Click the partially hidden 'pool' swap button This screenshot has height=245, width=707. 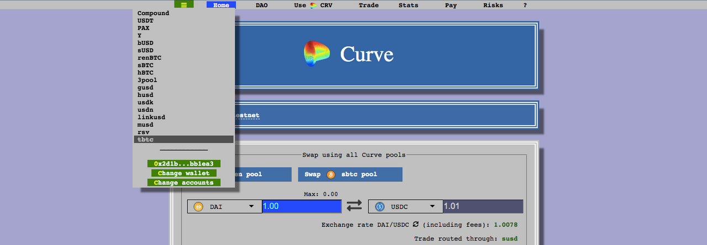(x=263, y=175)
